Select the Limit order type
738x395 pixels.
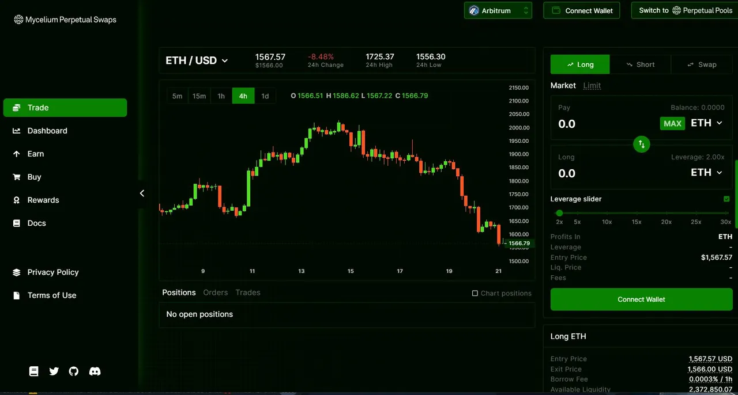(592, 85)
